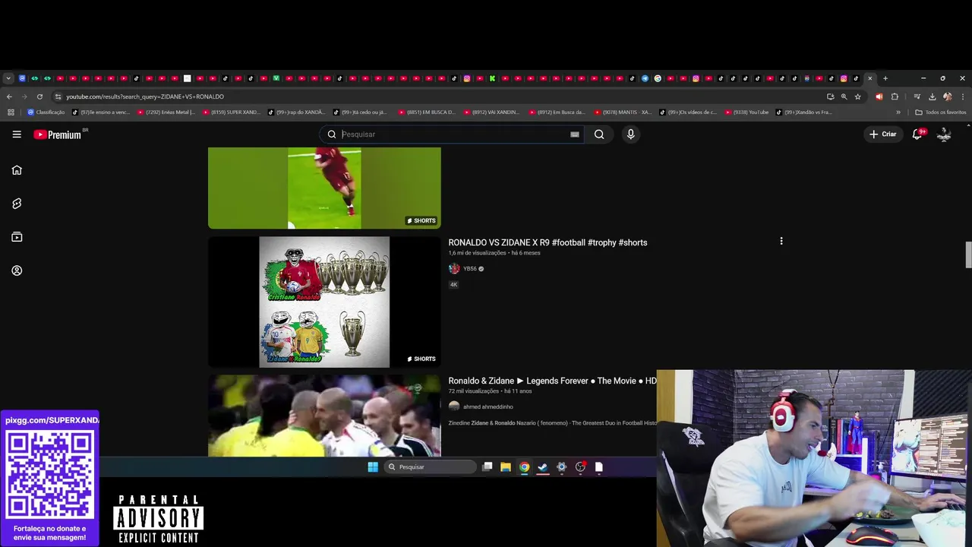This screenshot has height=547, width=972.
Task: Open File Explorer from the taskbar
Action: pos(506,467)
